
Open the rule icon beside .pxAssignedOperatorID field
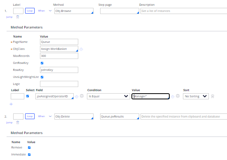point(77,96)
